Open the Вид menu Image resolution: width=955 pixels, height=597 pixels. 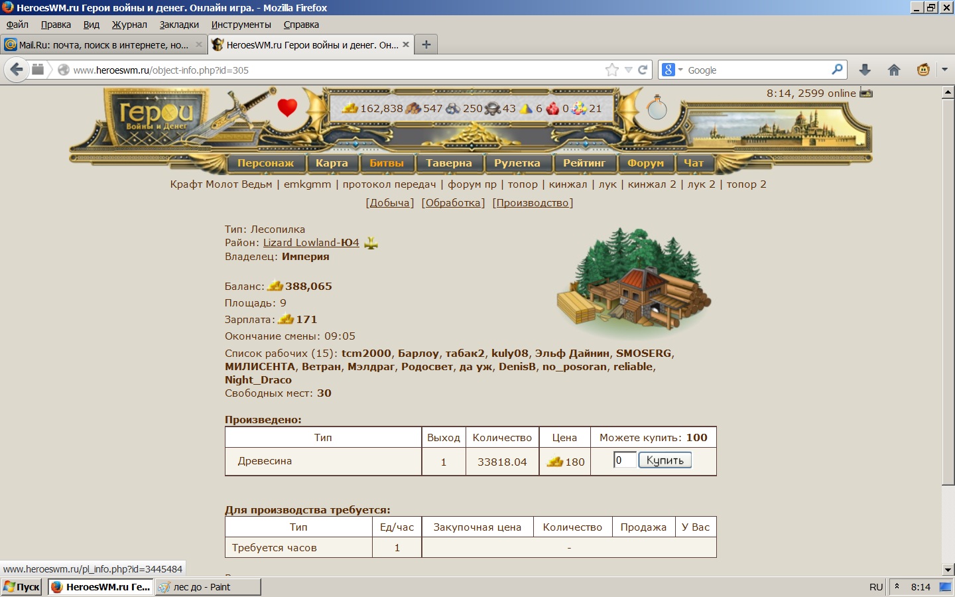tap(92, 25)
